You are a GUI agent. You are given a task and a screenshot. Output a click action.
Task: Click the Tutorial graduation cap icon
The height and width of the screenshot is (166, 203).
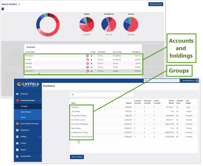(17, 143)
